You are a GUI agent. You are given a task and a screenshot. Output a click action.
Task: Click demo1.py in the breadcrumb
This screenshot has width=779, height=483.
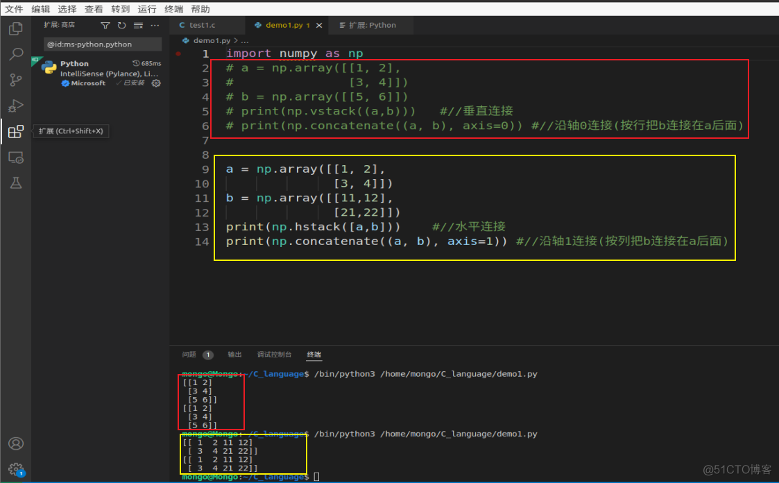[x=212, y=41]
